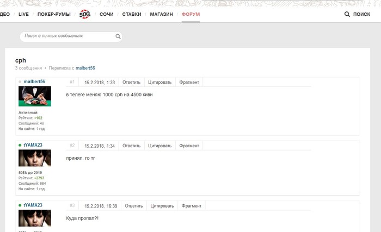Click 'Сообщений: 664' under tYAMA23

(32, 183)
